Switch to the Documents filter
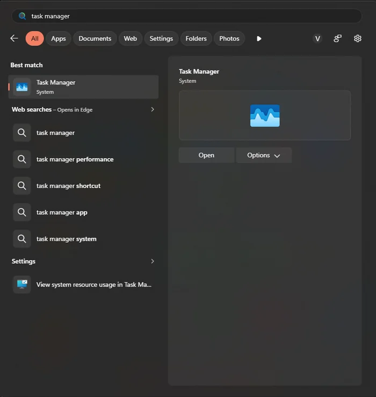This screenshot has height=397, width=376. point(95,39)
